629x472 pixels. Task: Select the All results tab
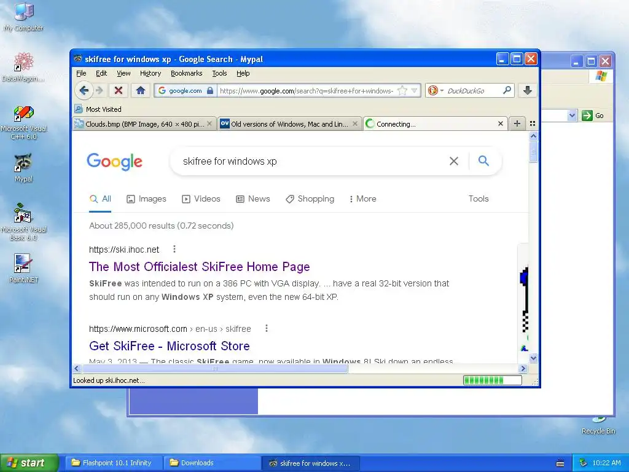(100, 199)
